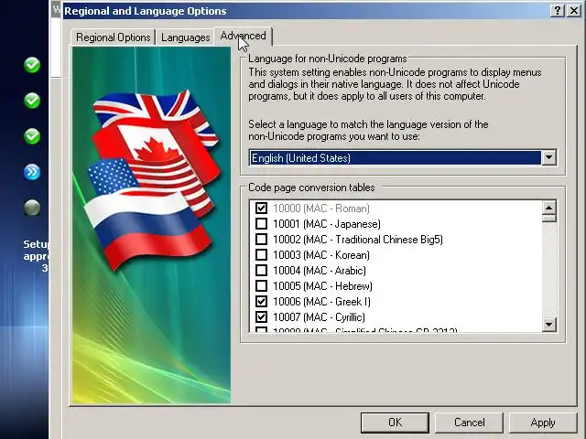
Task: Check the 10004 (MAC - Arabic) box
Action: [261, 271]
